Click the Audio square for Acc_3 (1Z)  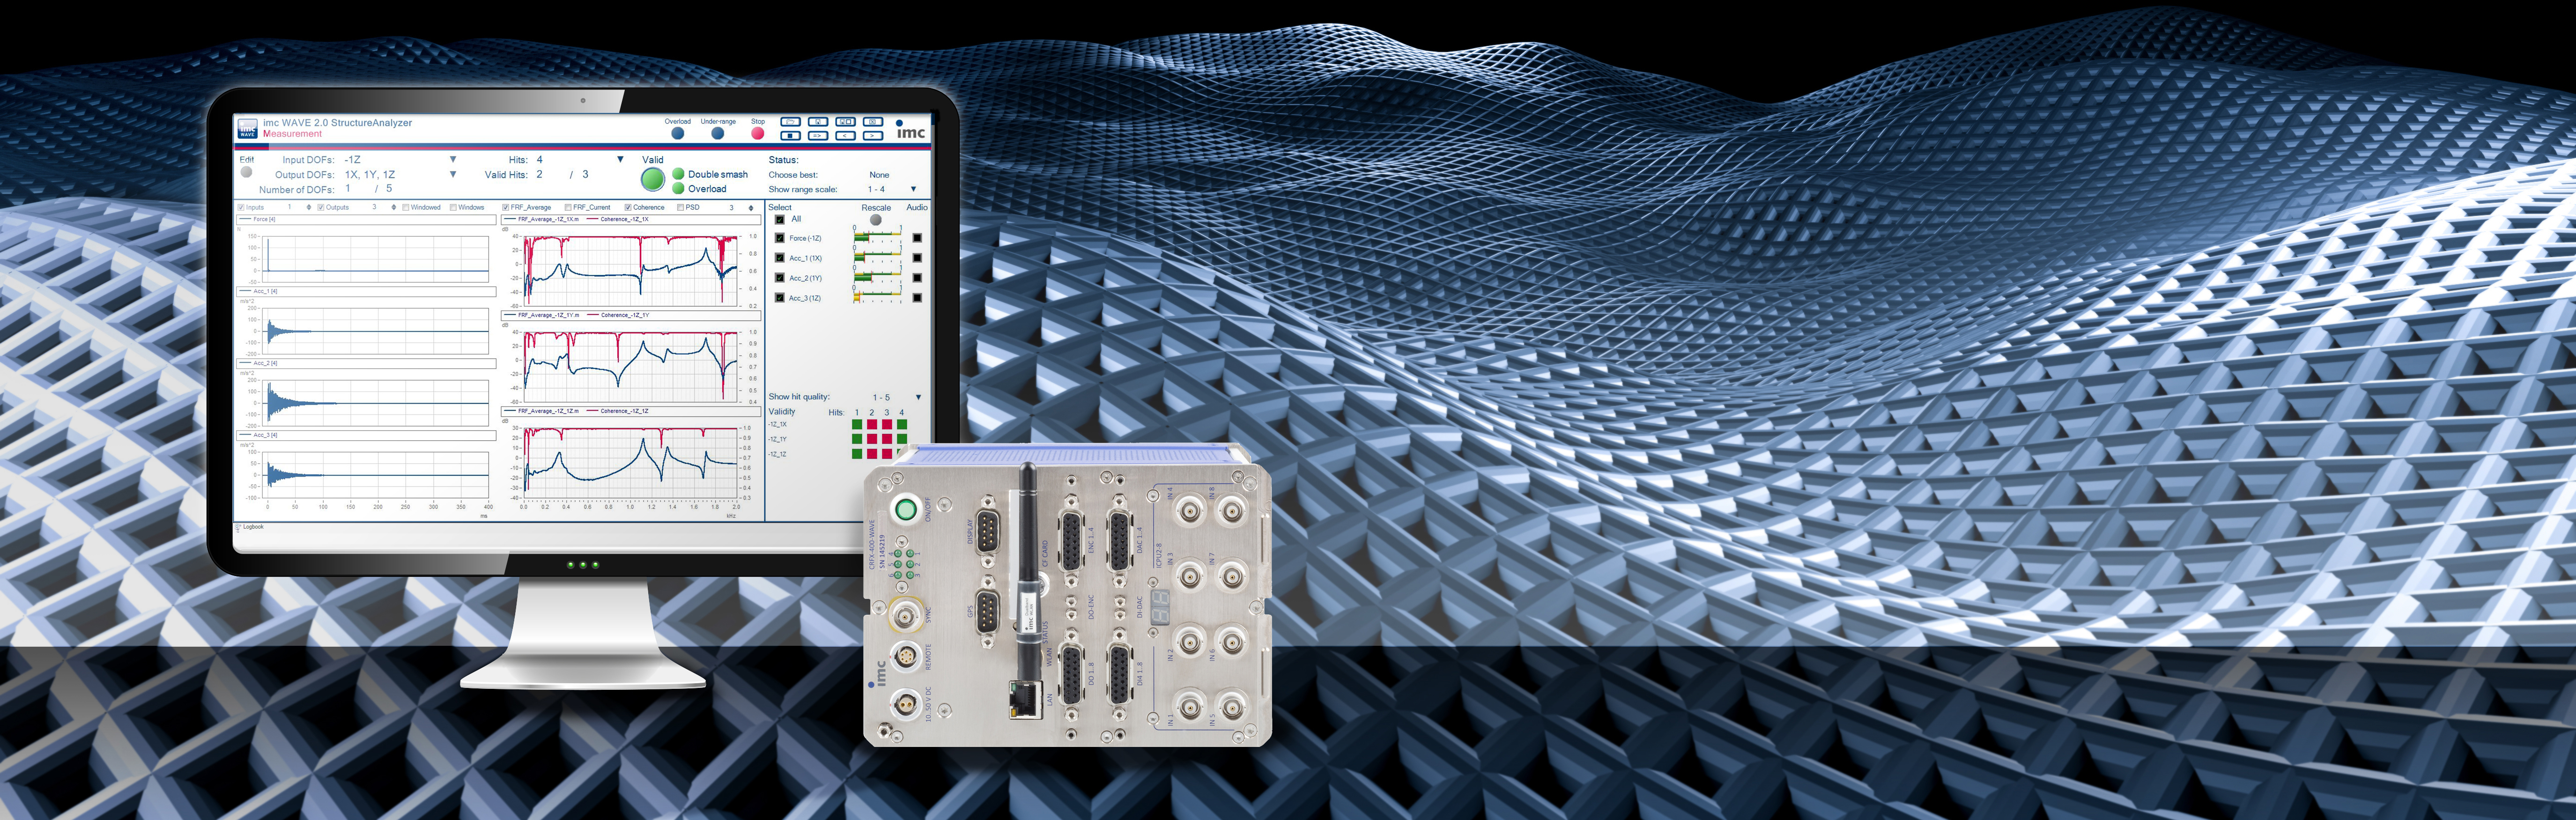(x=917, y=298)
